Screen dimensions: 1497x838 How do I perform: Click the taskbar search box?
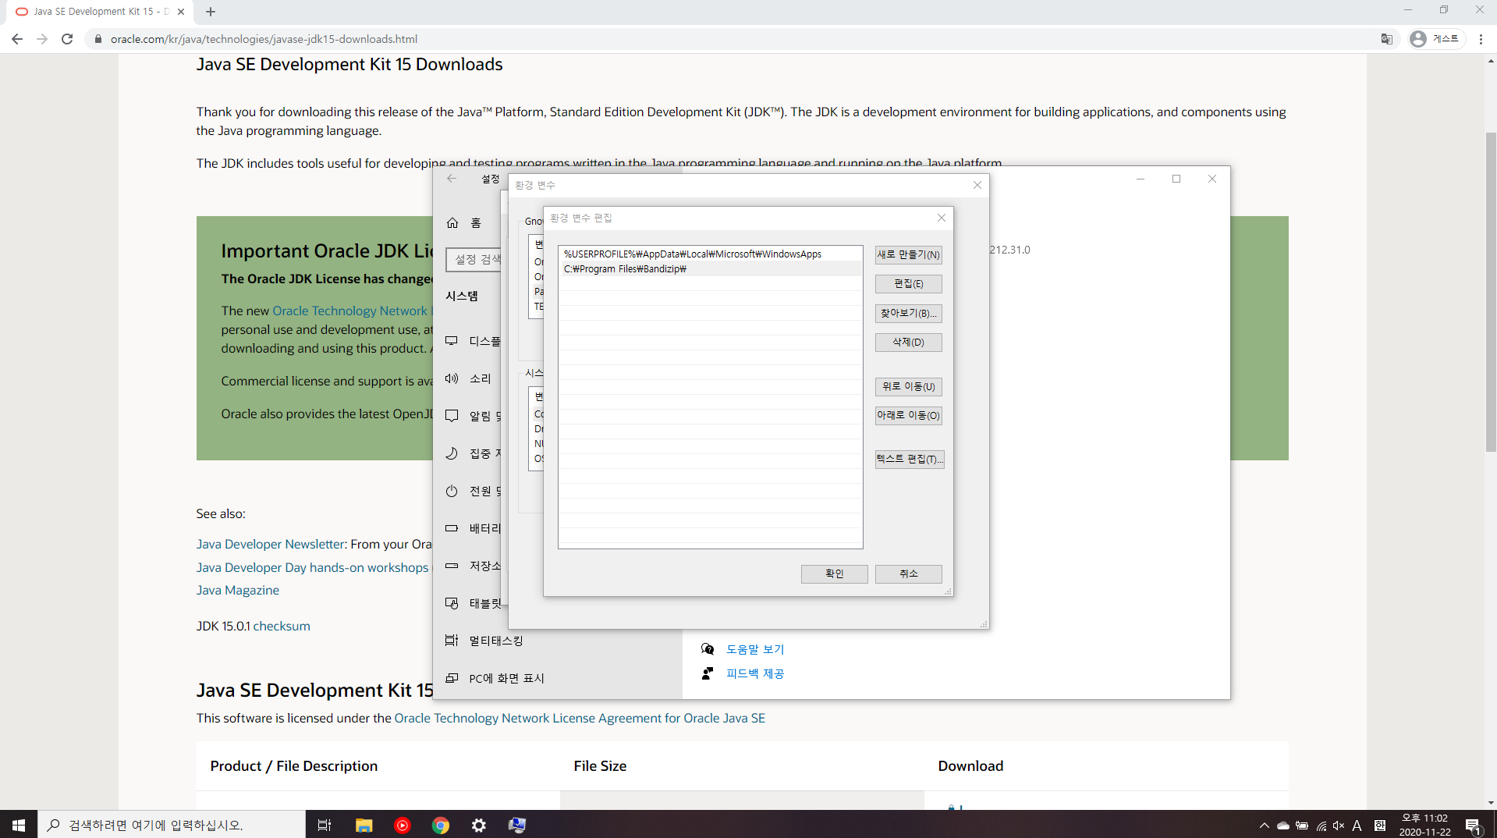(x=172, y=825)
